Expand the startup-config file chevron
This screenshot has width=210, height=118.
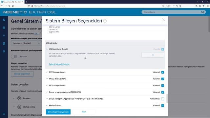[14, 107]
